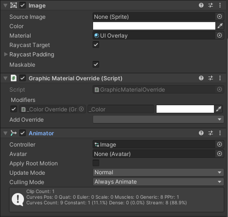Open the Animator Controller object picker
228x217 pixels.
click(x=220, y=144)
